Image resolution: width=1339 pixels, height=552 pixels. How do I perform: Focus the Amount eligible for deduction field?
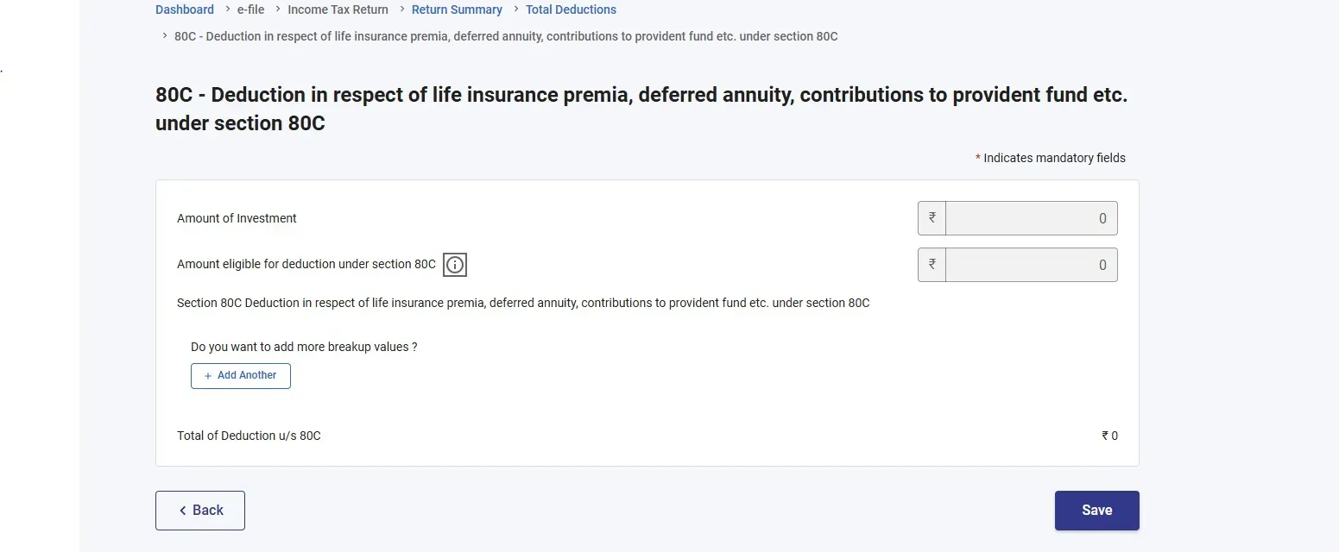point(1031,265)
